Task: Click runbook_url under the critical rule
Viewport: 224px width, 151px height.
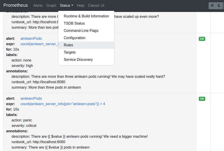Action: pyautogui.click(x=38, y=142)
